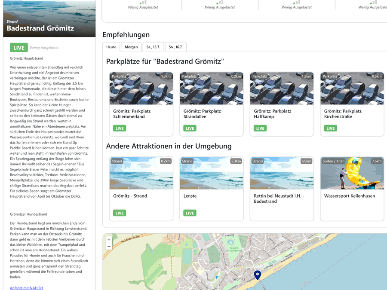The height and width of the screenshot is (290, 387).
Task: Click LIVE badge on Schlemmerland card
Action: pyautogui.click(x=120, y=128)
